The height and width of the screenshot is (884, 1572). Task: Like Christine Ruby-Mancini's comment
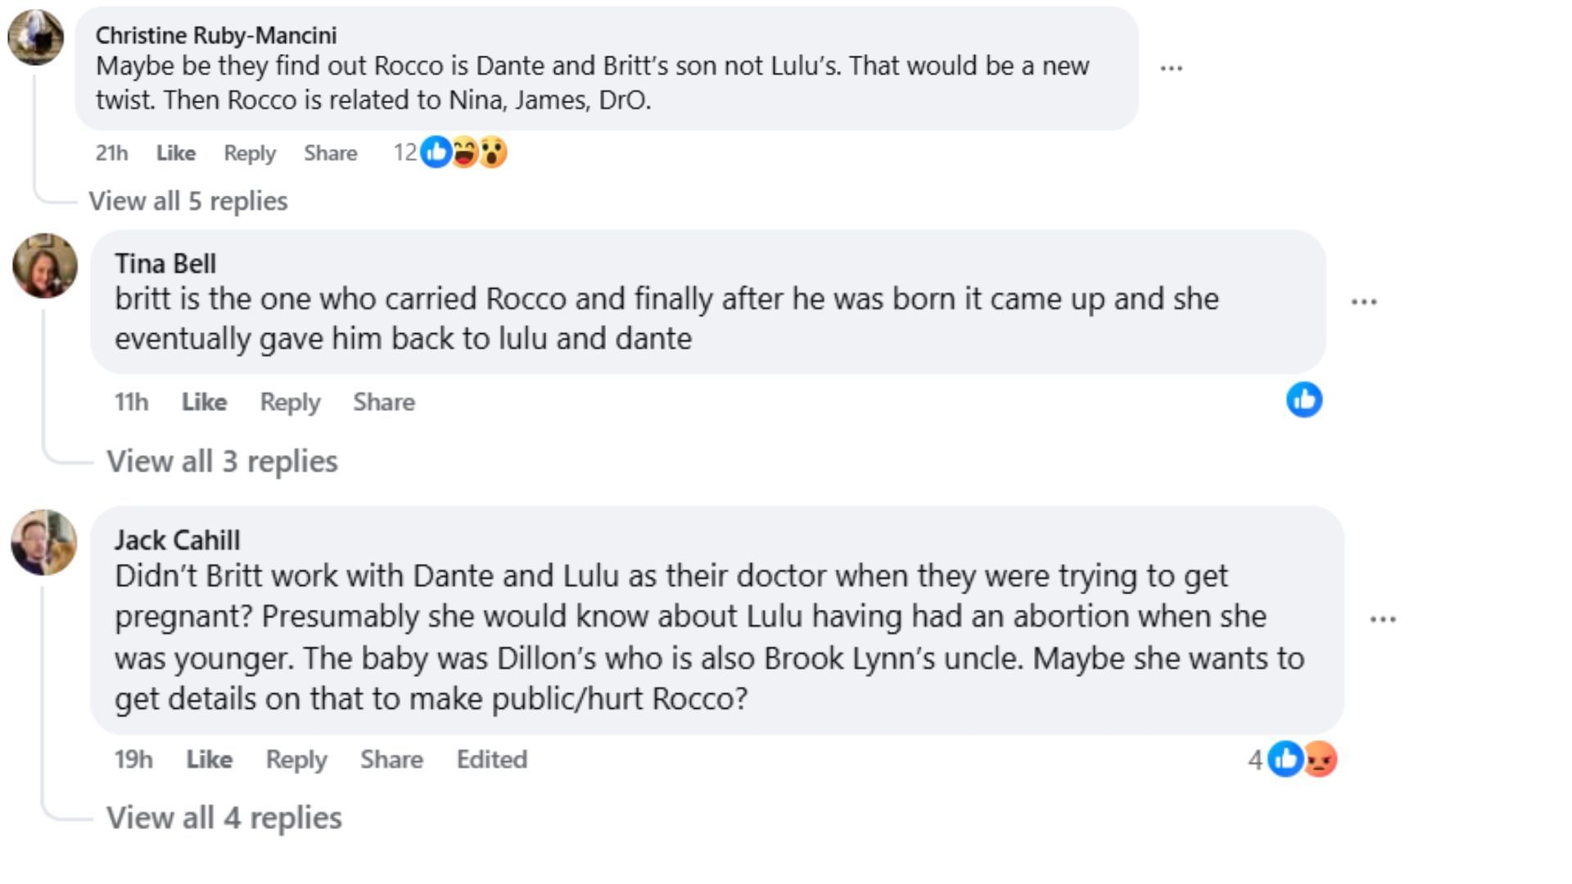tap(175, 153)
